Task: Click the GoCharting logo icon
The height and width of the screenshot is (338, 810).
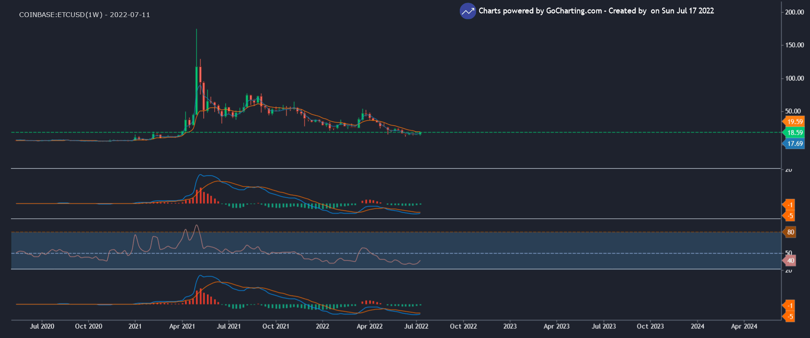Action: tap(468, 11)
